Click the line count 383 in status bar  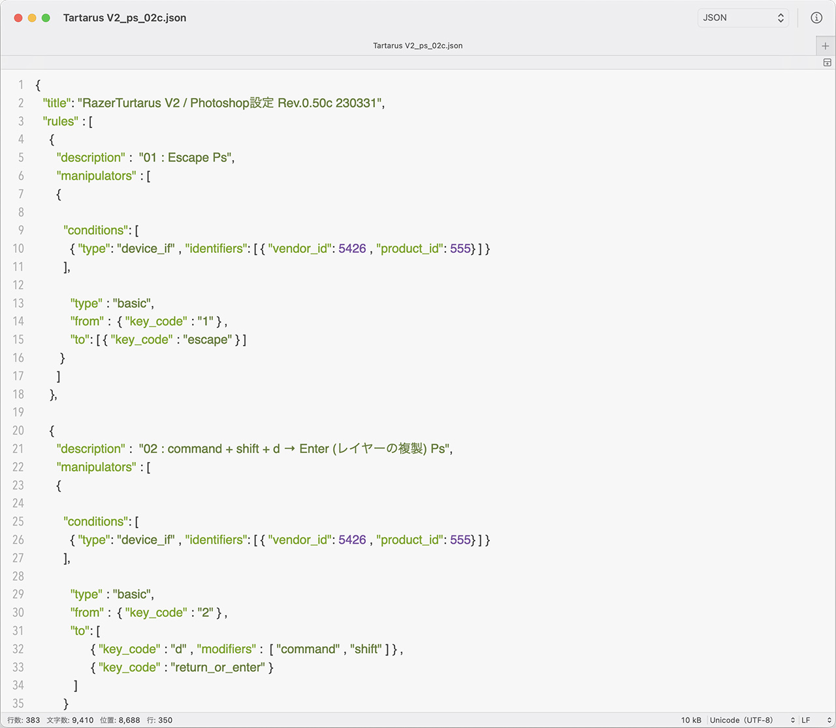coord(24,720)
